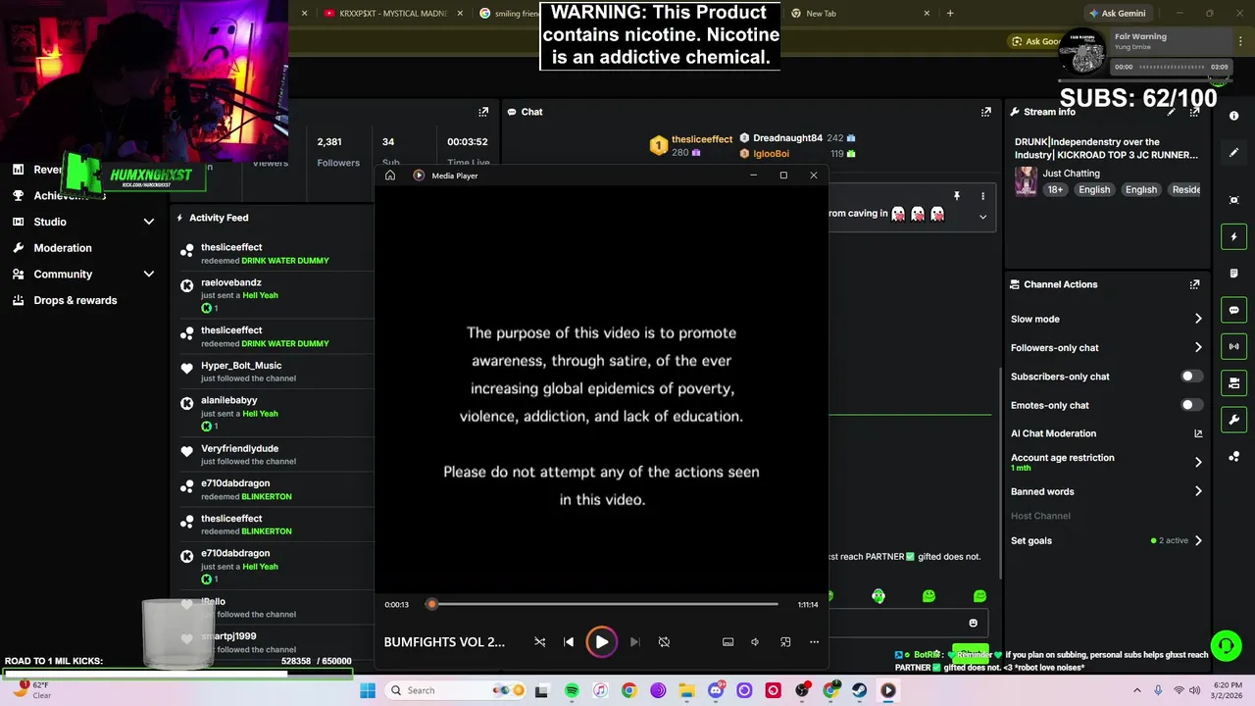1255x706 pixels.
Task: Switch Media Player to mini player view
Action: click(x=785, y=642)
